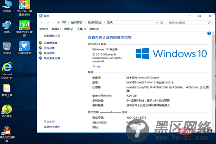Screen dimensions: 216x144
Task: Click the vertical scrollbar thumb
Action: point(213,67)
